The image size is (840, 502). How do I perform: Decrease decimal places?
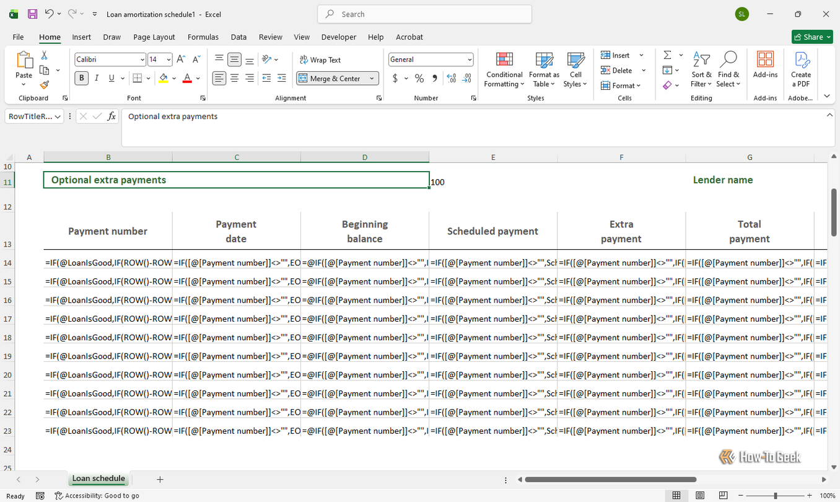[x=467, y=79]
